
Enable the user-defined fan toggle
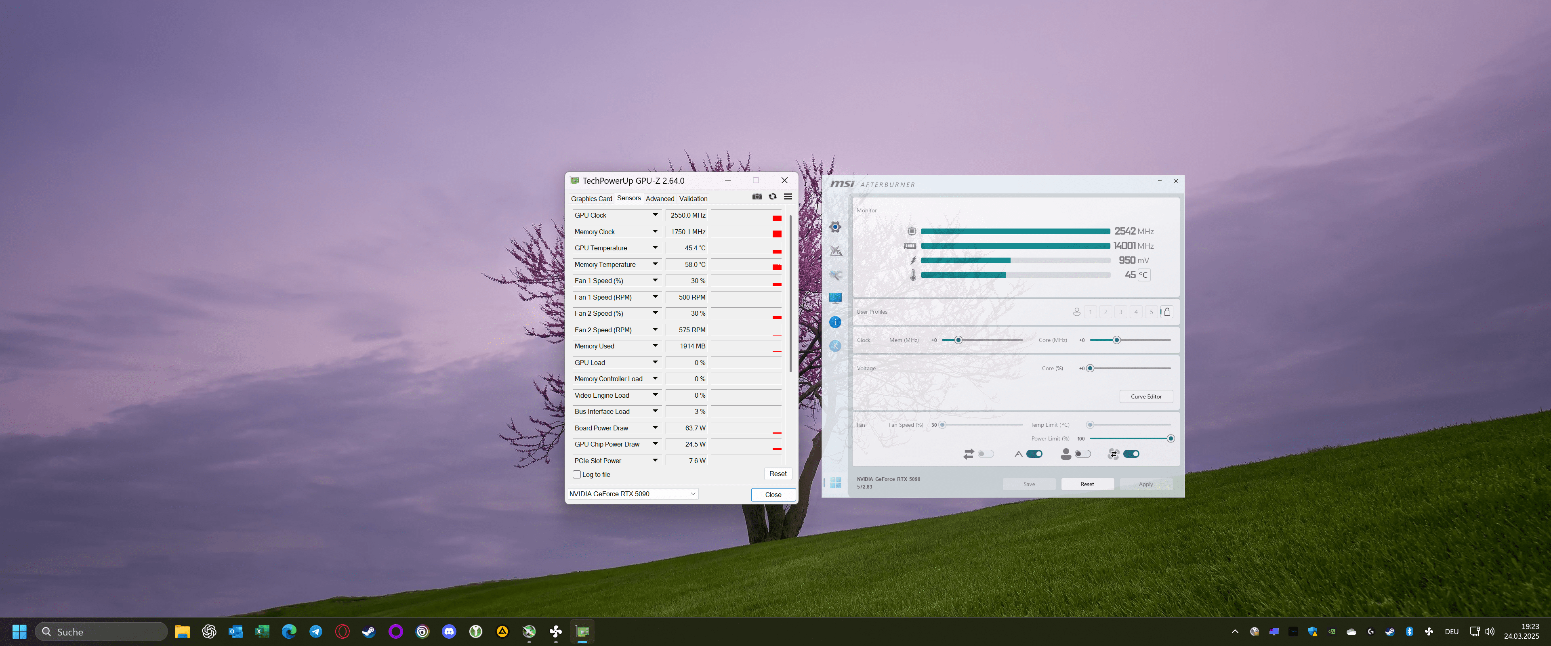[x=1082, y=454]
